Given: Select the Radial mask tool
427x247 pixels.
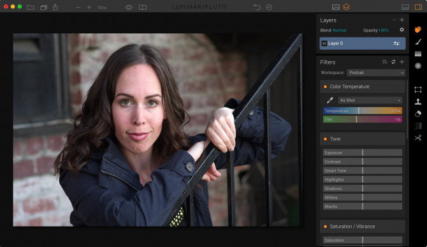Looking at the screenshot, I should point(418,66).
